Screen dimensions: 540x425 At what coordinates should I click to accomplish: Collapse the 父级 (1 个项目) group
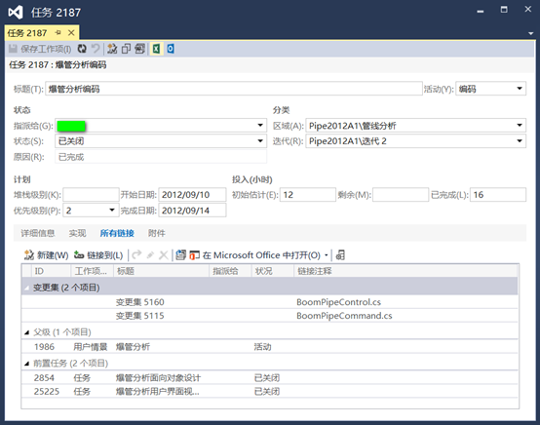click(27, 332)
